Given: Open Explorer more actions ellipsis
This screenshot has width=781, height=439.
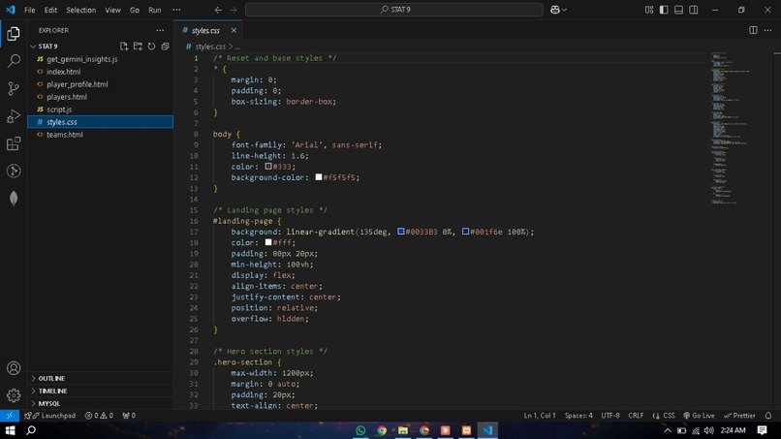Looking at the screenshot, I should click(160, 30).
